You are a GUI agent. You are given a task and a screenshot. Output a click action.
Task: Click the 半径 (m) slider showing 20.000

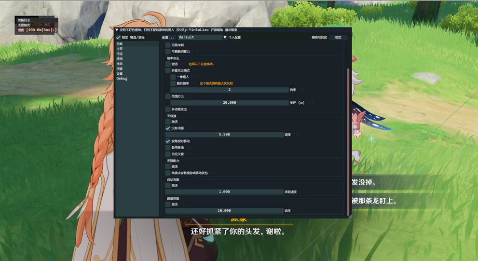pos(230,103)
